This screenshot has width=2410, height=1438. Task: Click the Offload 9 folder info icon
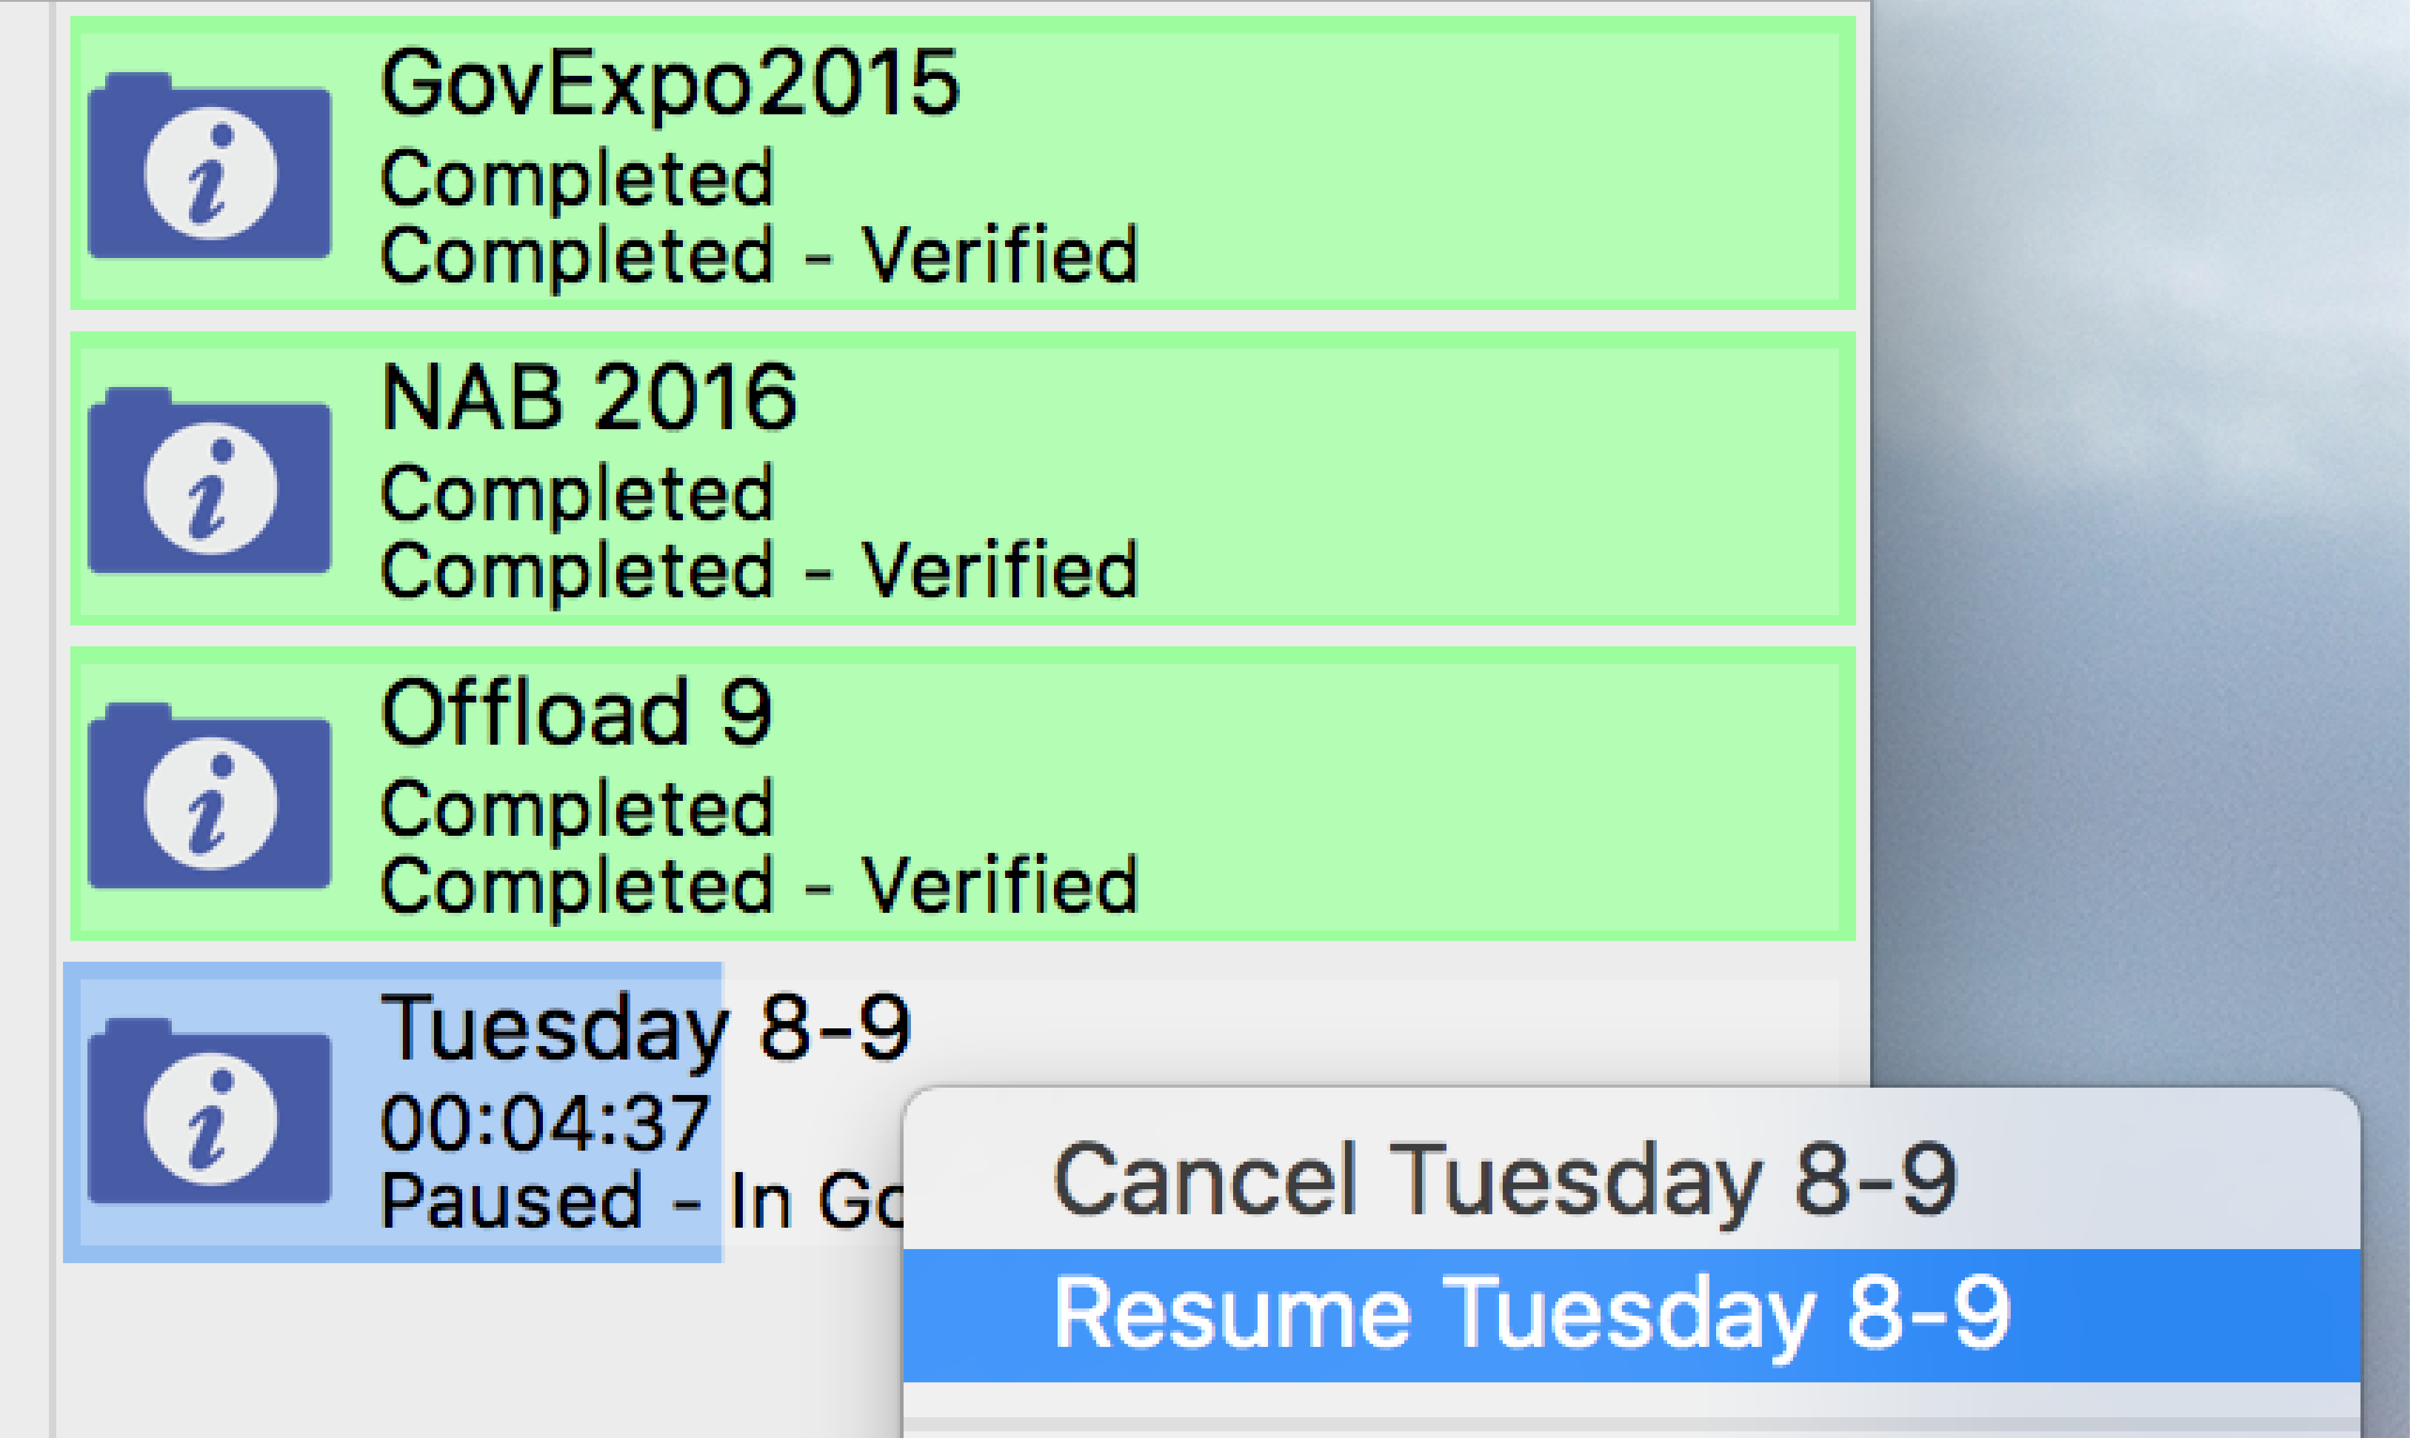point(209,797)
